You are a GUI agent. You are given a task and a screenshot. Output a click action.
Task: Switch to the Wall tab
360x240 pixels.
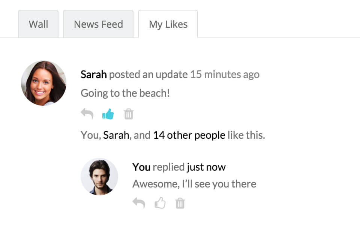click(x=38, y=24)
